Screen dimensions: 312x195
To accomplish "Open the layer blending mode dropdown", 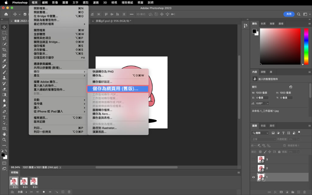I will click(x=263, y=139).
